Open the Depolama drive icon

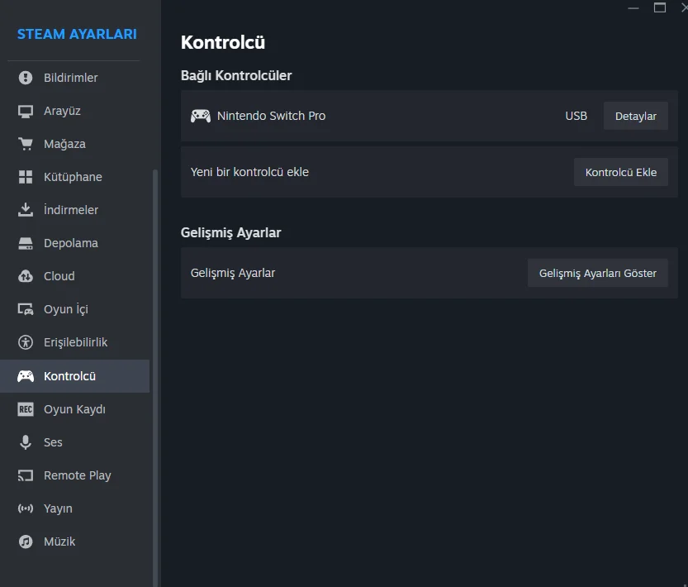coord(26,243)
